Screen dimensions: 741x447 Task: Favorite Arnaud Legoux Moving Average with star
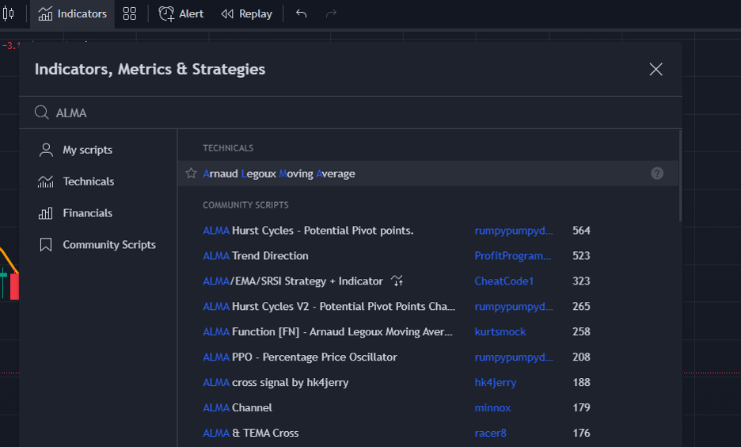[191, 173]
